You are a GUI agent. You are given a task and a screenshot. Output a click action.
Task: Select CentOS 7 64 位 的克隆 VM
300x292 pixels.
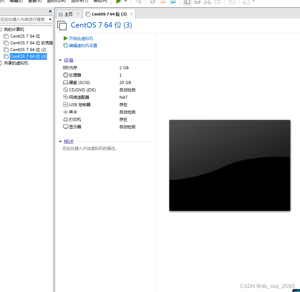[x=32, y=43]
